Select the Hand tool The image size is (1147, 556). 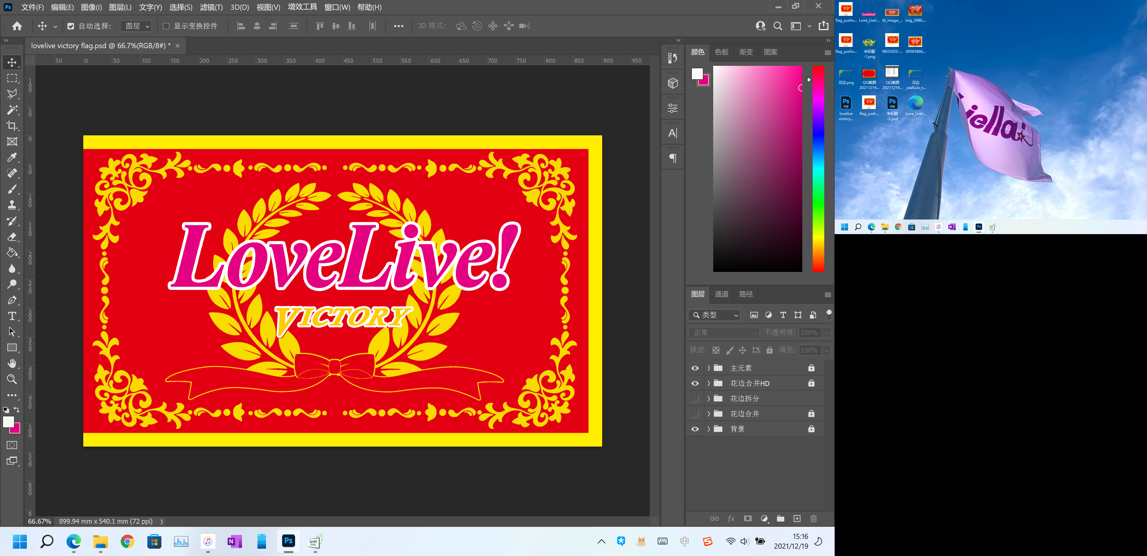click(12, 363)
